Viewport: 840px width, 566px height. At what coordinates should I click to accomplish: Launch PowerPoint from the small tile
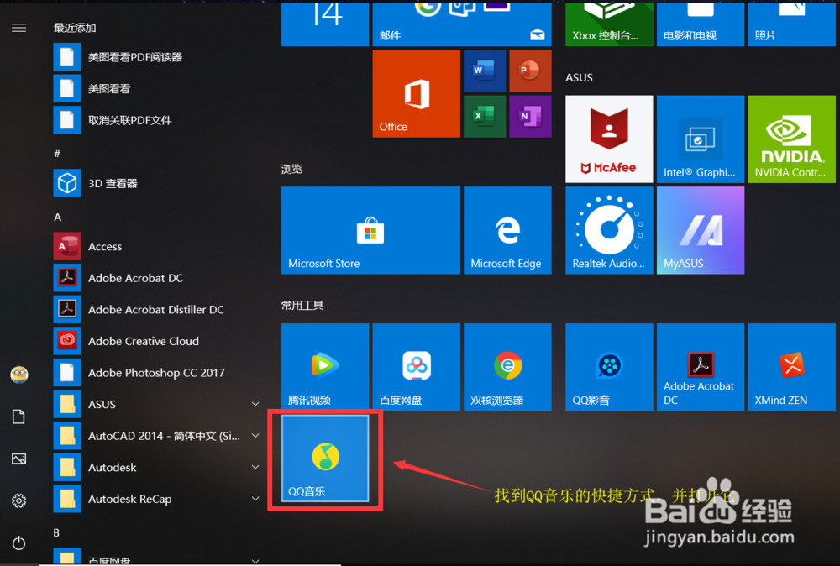pos(530,71)
